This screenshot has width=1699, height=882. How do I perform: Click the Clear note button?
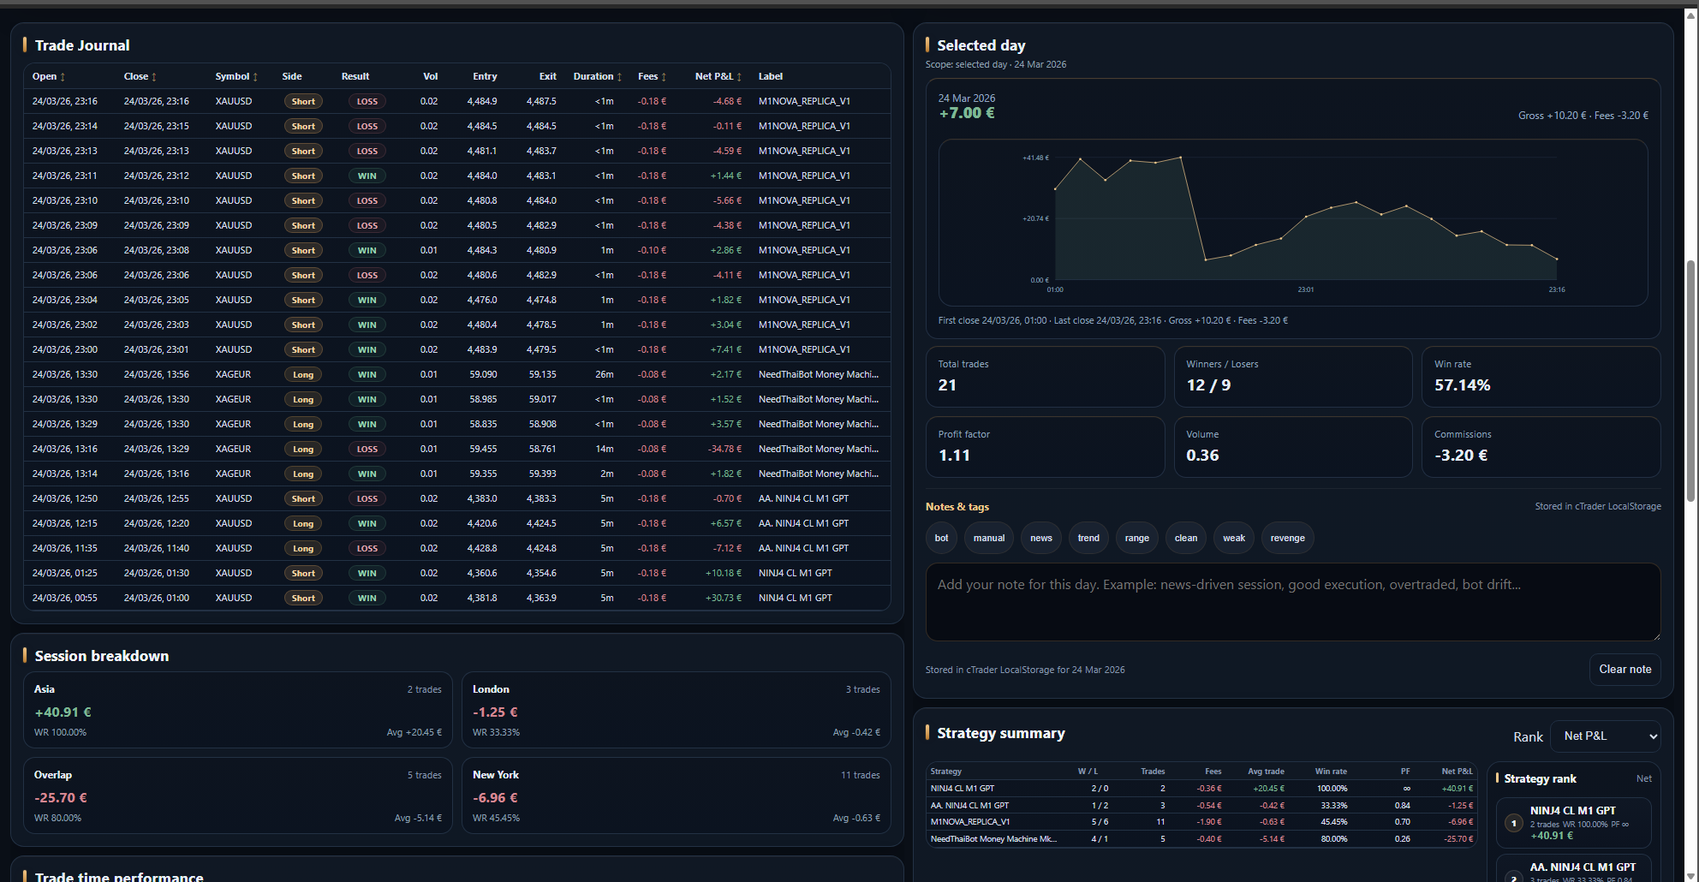pos(1624,669)
